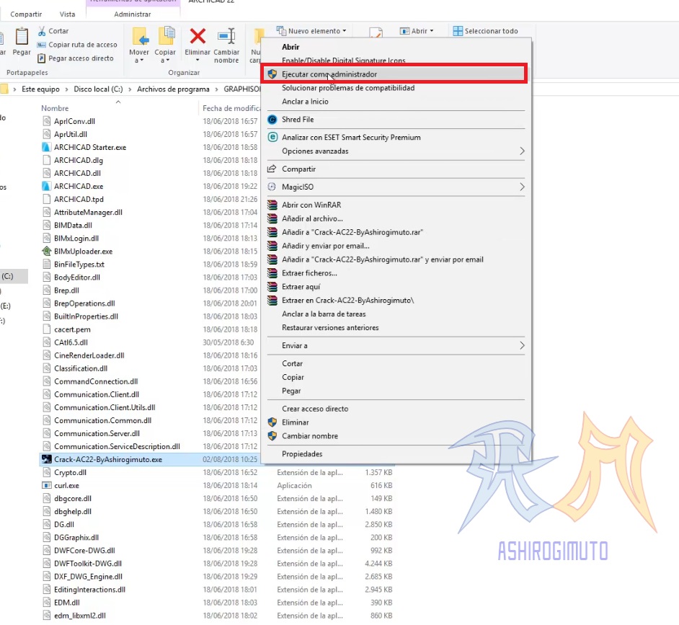
Task: Choose Anclar a la barra de tareas
Action: [x=324, y=314]
